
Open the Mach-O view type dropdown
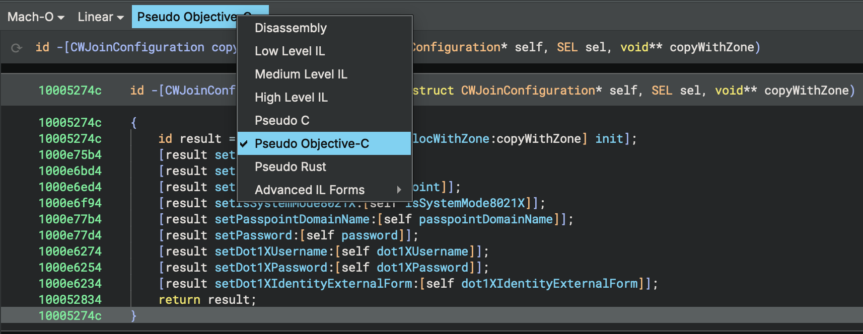[36, 17]
